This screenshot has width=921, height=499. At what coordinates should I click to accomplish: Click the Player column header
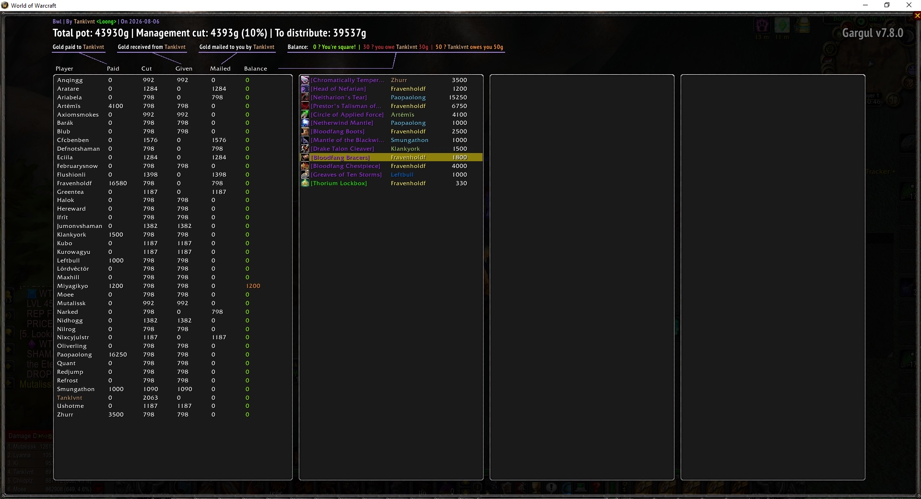pyautogui.click(x=64, y=69)
